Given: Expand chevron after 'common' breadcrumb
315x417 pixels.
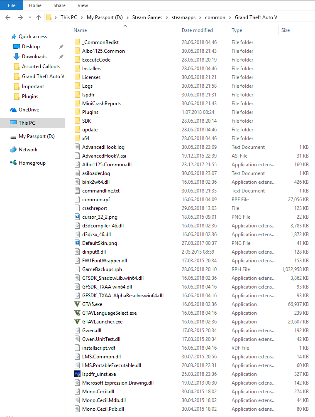Looking at the screenshot, I should click(230, 17).
